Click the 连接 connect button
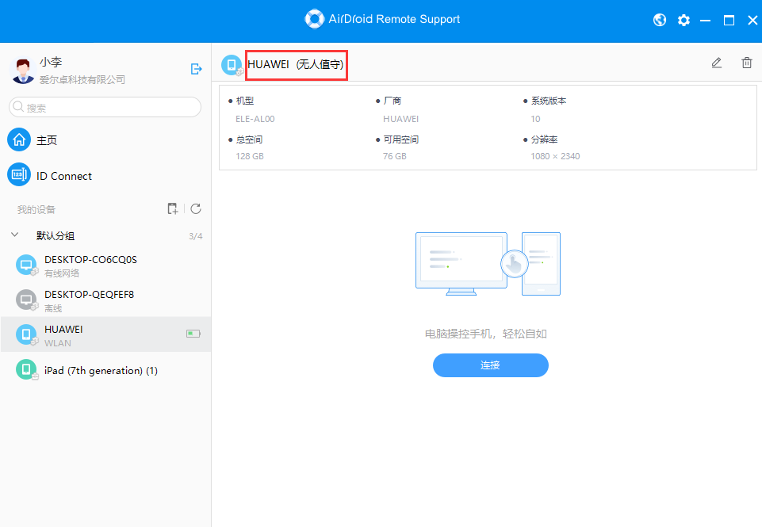The height and width of the screenshot is (527, 762). point(490,365)
